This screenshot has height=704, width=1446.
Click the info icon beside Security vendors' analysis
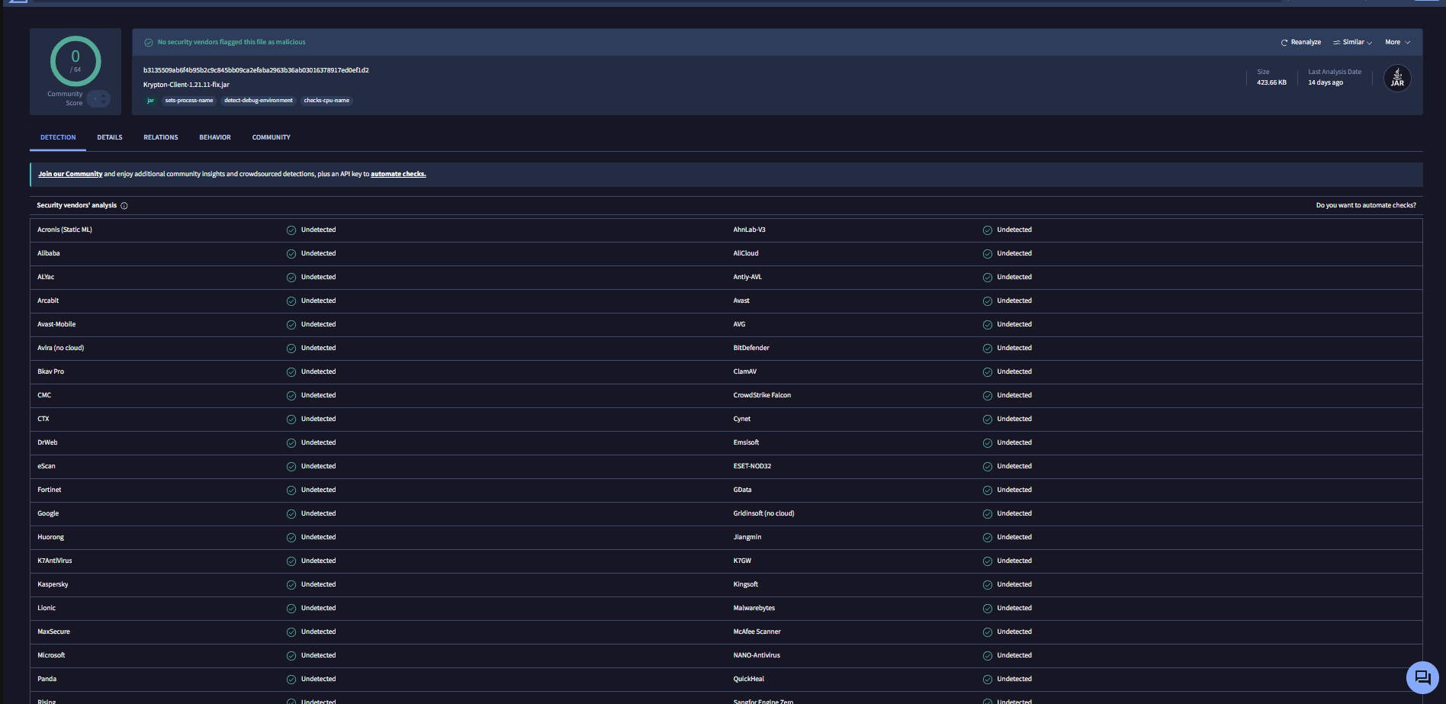pyautogui.click(x=124, y=206)
